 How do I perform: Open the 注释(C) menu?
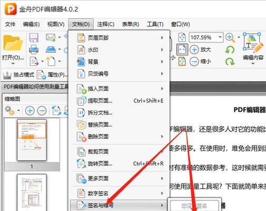point(106,24)
